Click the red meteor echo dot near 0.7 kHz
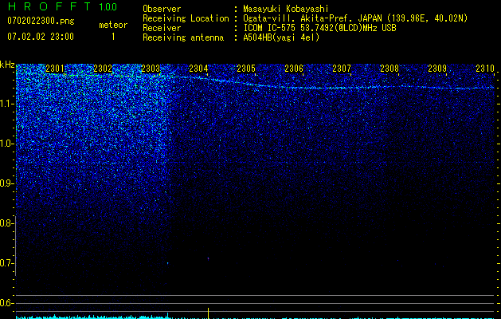Screen dimensions: 501x319 (x=209, y=258)
